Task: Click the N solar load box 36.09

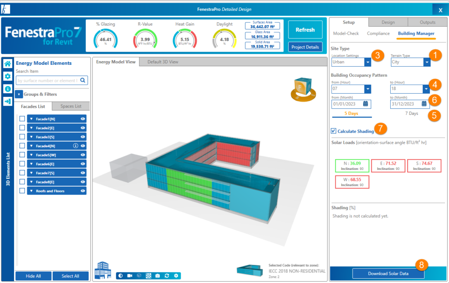Action: tap(352, 166)
